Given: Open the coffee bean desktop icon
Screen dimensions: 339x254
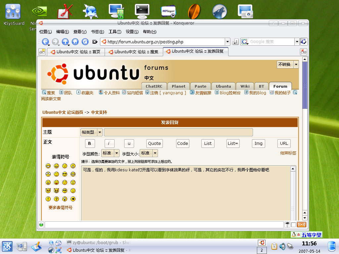Looking at the screenshot, I should pos(194,11).
